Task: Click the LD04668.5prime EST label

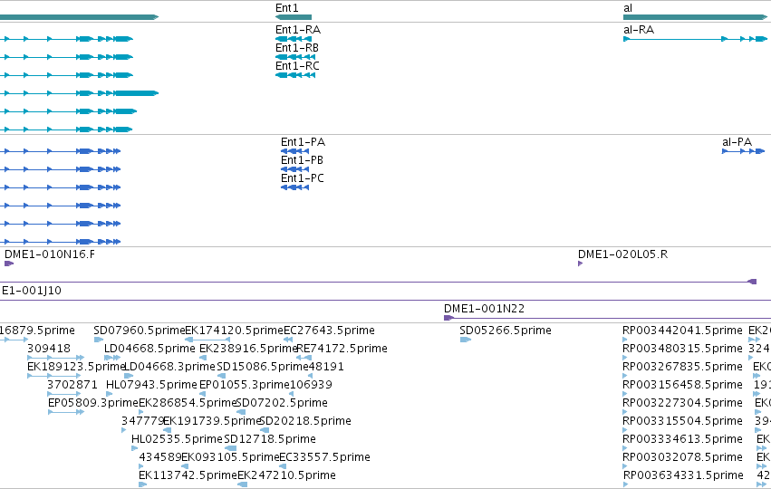Action: [x=149, y=349]
